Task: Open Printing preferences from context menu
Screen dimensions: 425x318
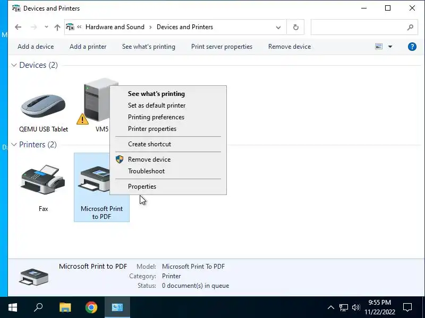Action: coord(168,117)
